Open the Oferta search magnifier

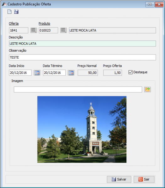(34, 30)
